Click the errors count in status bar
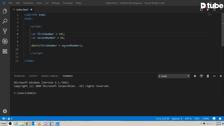224x126 pixels. tap(5, 119)
